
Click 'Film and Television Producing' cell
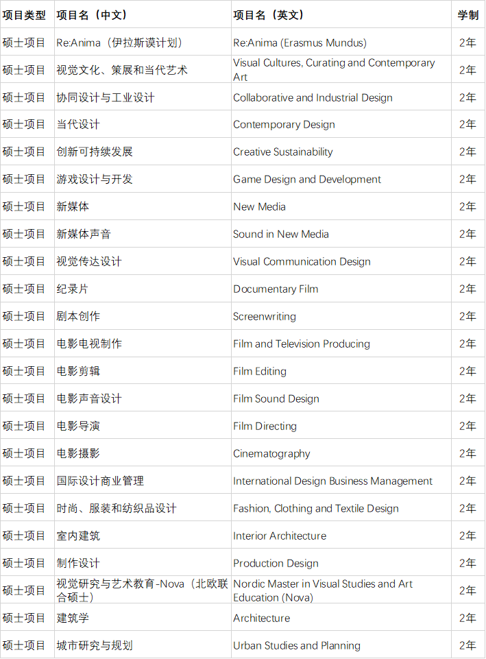click(341, 344)
